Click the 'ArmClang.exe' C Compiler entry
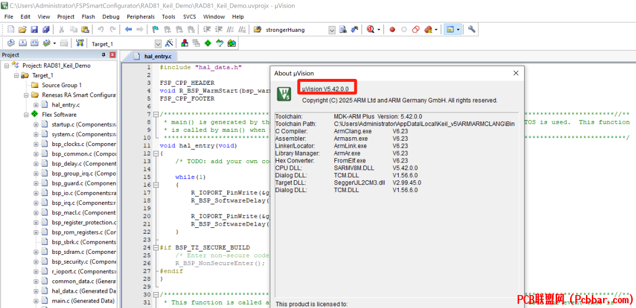Screen dimensions: 636x308 (353, 131)
